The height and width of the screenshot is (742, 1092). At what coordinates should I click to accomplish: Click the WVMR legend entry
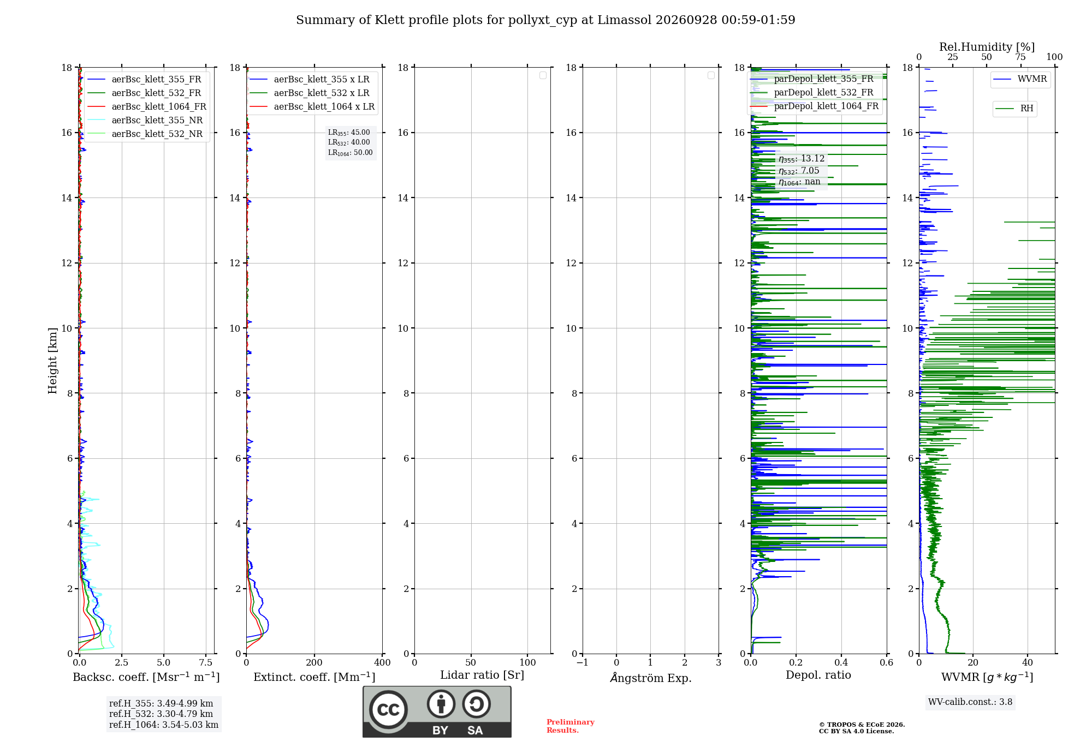coord(1020,79)
